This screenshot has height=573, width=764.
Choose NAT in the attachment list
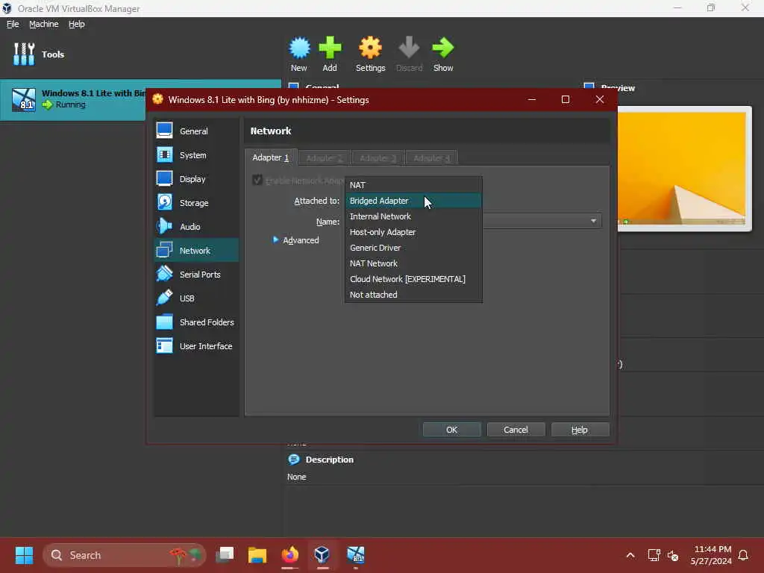point(413,185)
